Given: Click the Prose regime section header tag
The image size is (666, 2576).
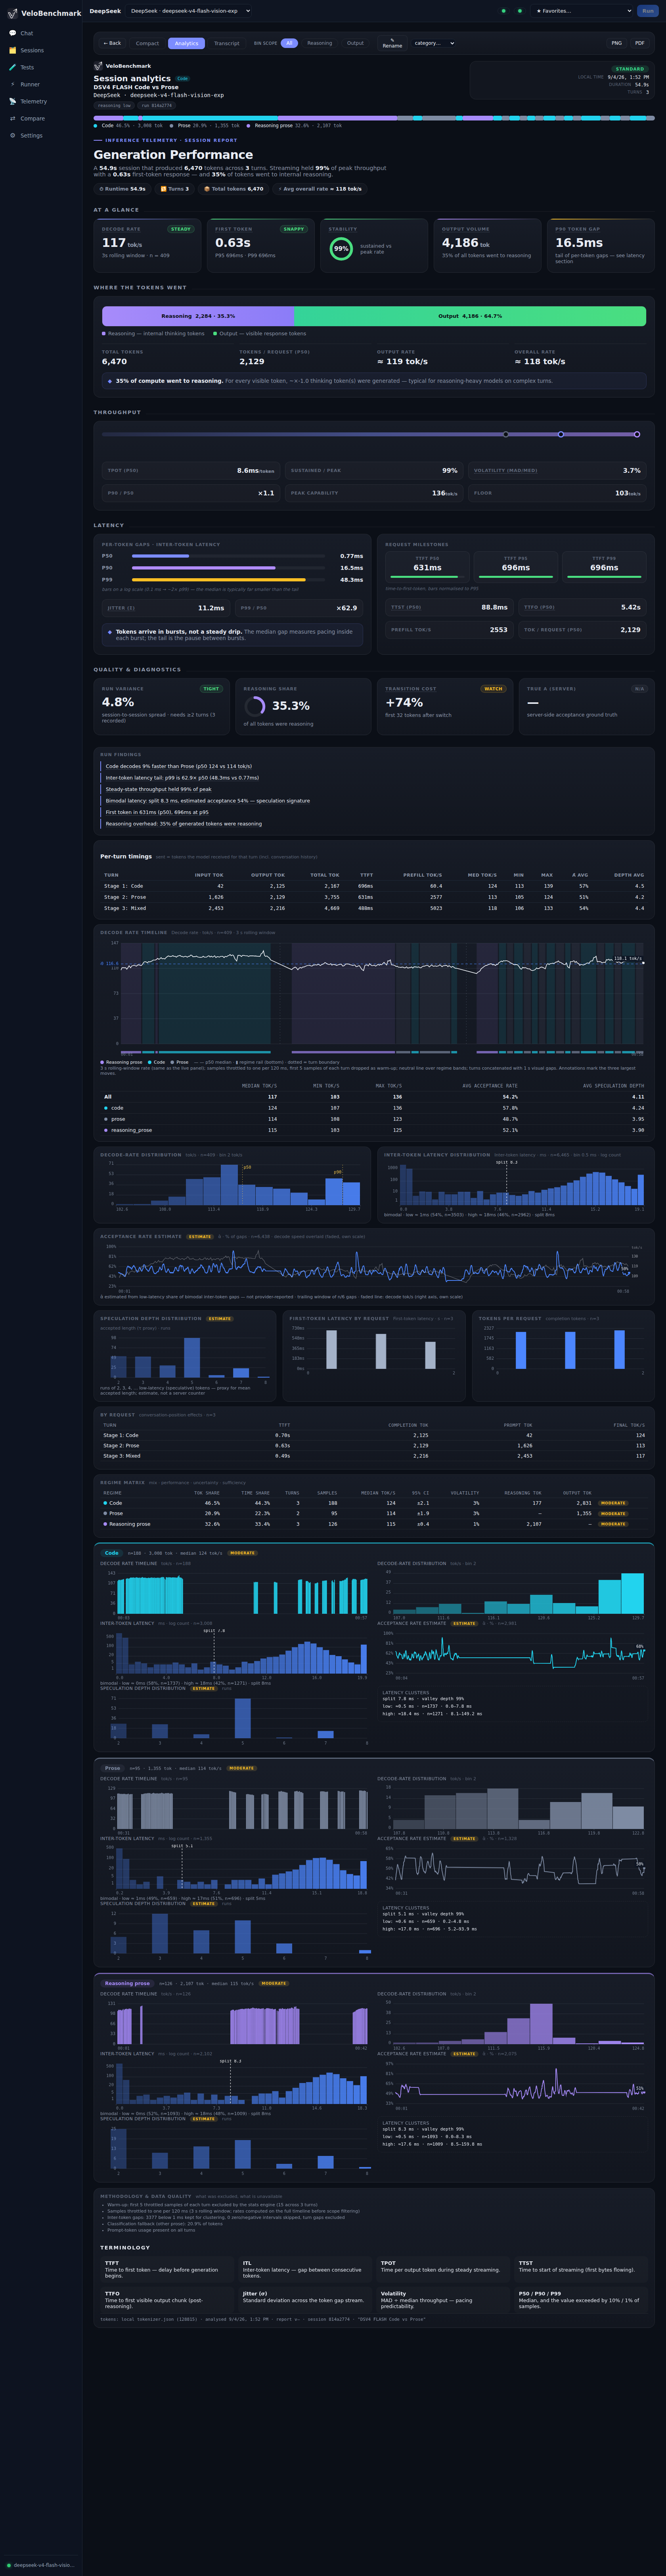Looking at the screenshot, I should (112, 1768).
